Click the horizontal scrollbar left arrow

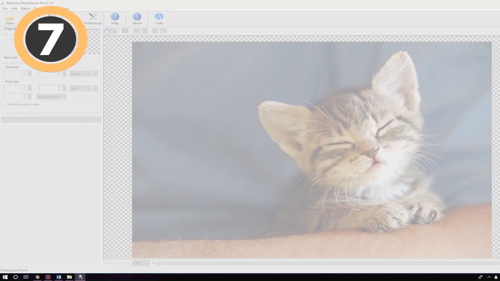click(x=153, y=263)
